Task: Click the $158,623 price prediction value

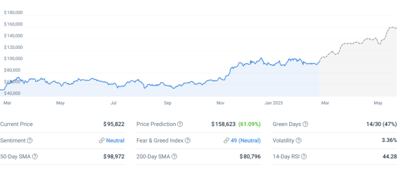Action: pos(224,124)
